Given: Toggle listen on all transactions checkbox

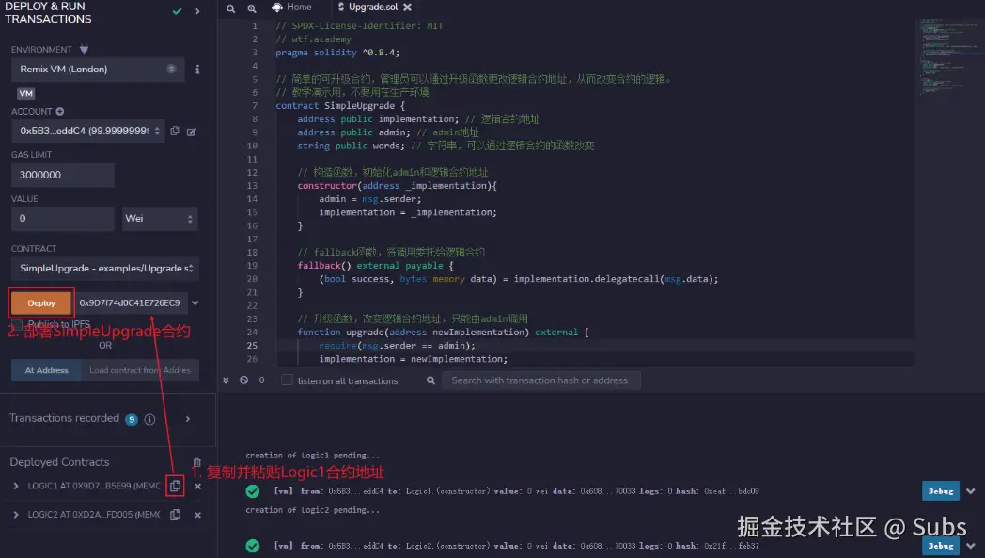Looking at the screenshot, I should (x=287, y=380).
